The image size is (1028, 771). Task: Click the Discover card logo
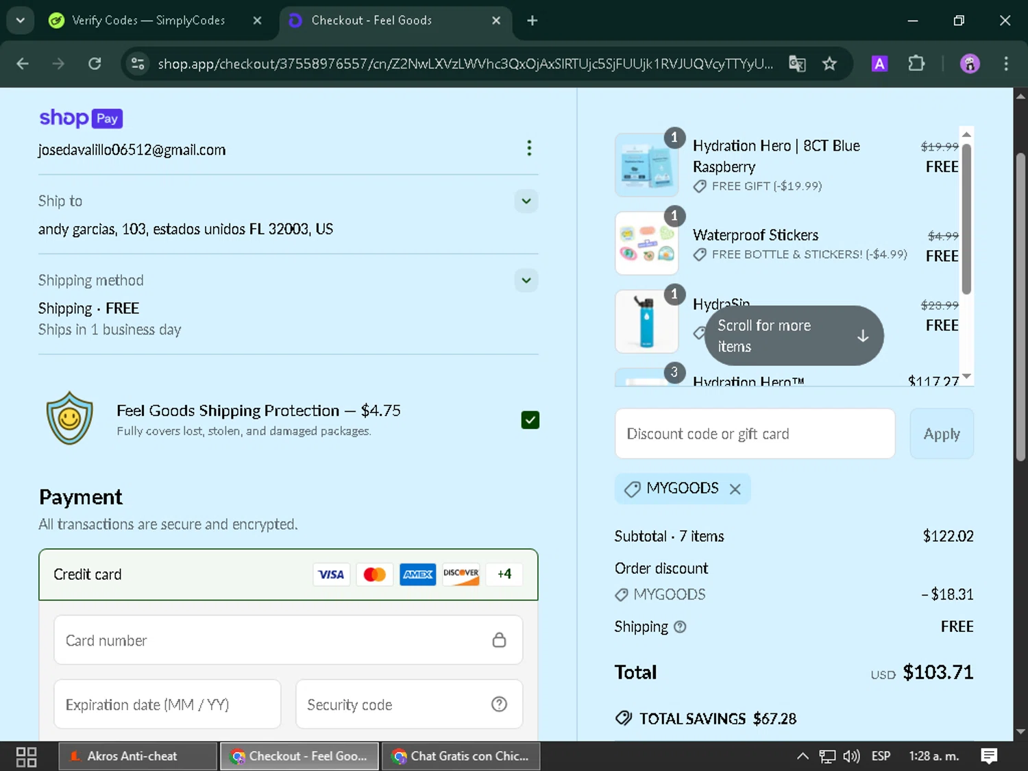(x=461, y=574)
